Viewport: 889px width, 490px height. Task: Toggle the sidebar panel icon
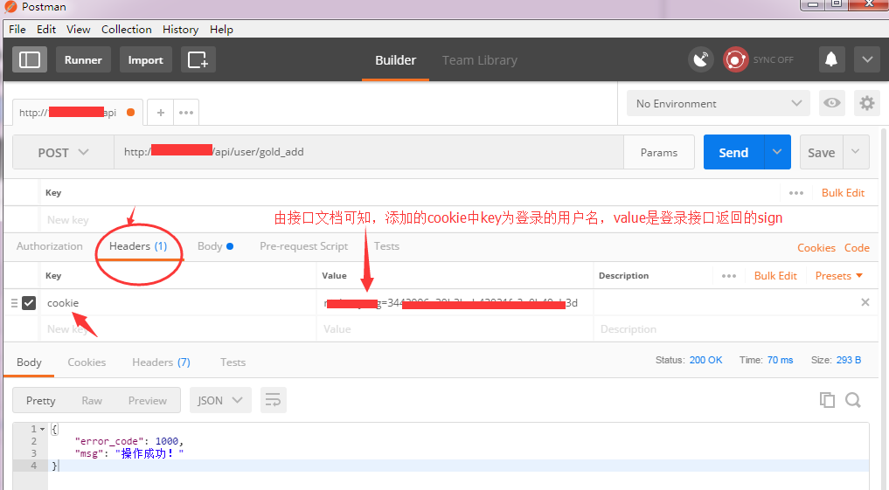tap(30, 60)
